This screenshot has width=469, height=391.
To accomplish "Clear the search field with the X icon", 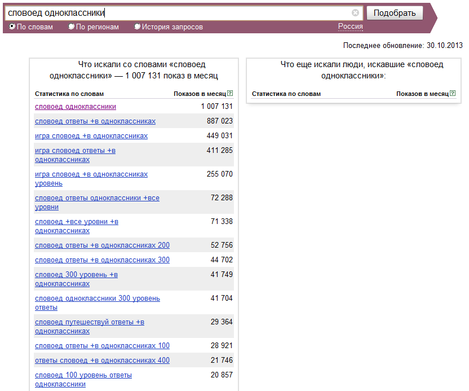I will [355, 12].
